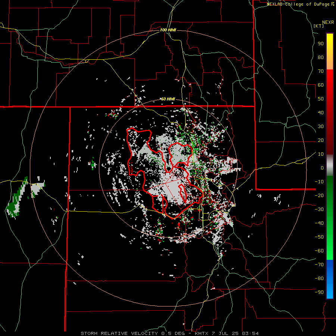This screenshot has width=336, height=336.
Task: Click the -20 scale value
Action: (x=319, y=196)
